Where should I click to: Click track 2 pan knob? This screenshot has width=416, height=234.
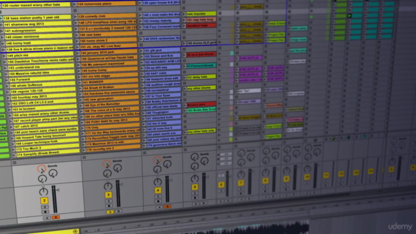coord(44,191)
